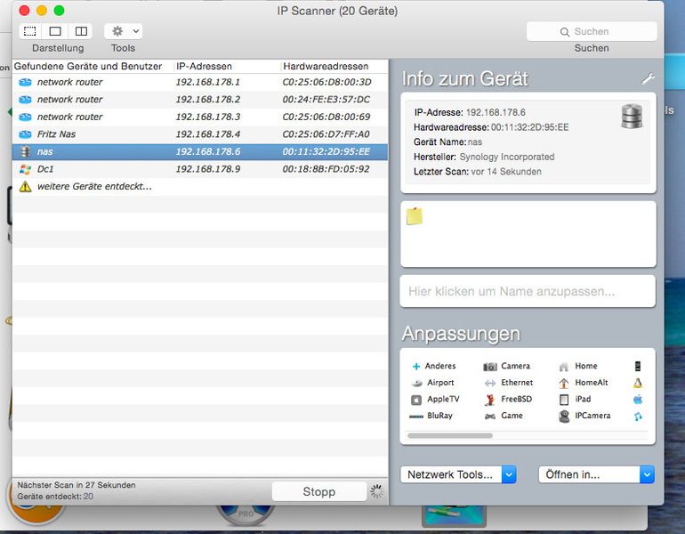The width and height of the screenshot is (685, 534).
Task: Click the wrench icon beside Info zum Gerät
Action: (648, 78)
